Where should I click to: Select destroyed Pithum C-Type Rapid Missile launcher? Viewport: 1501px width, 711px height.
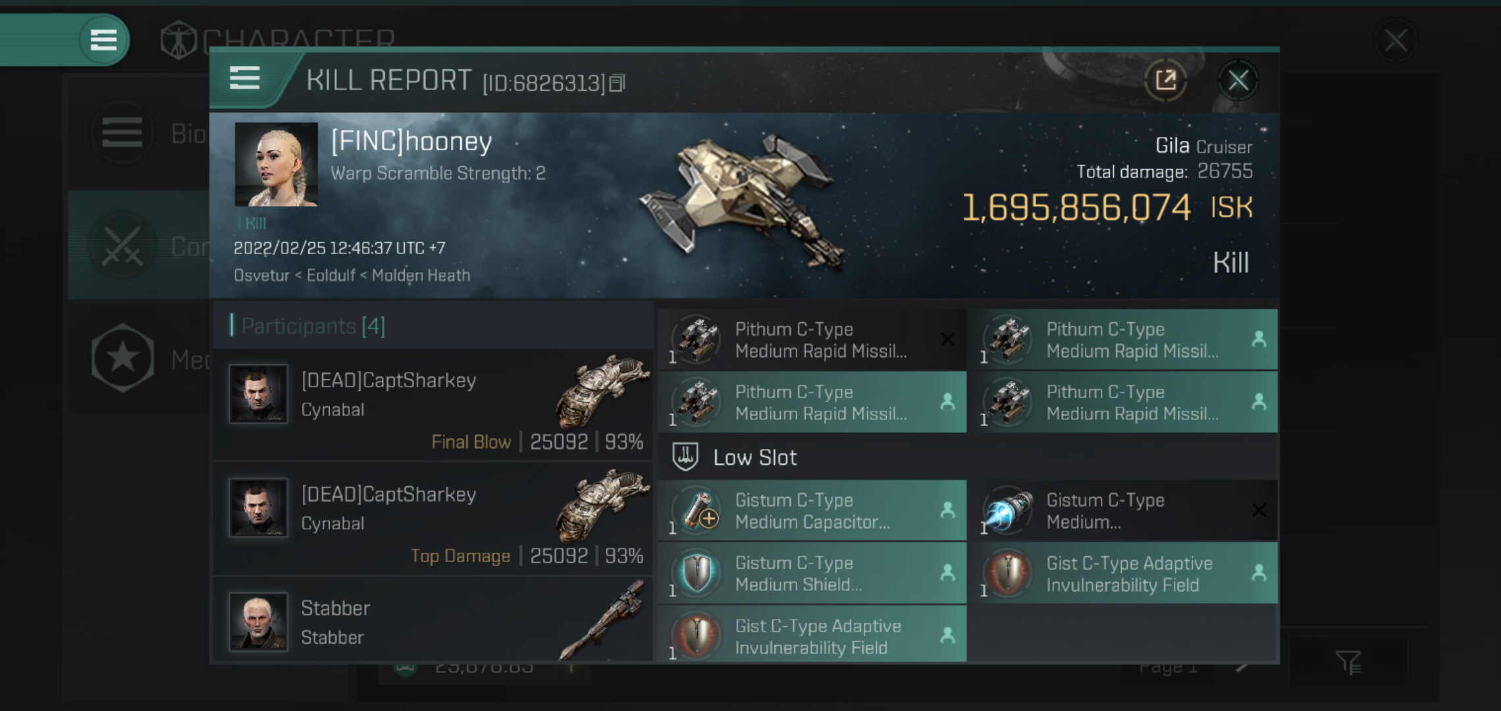(x=812, y=340)
